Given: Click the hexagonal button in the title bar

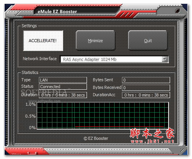Looking at the screenshot, I should click(177, 11).
